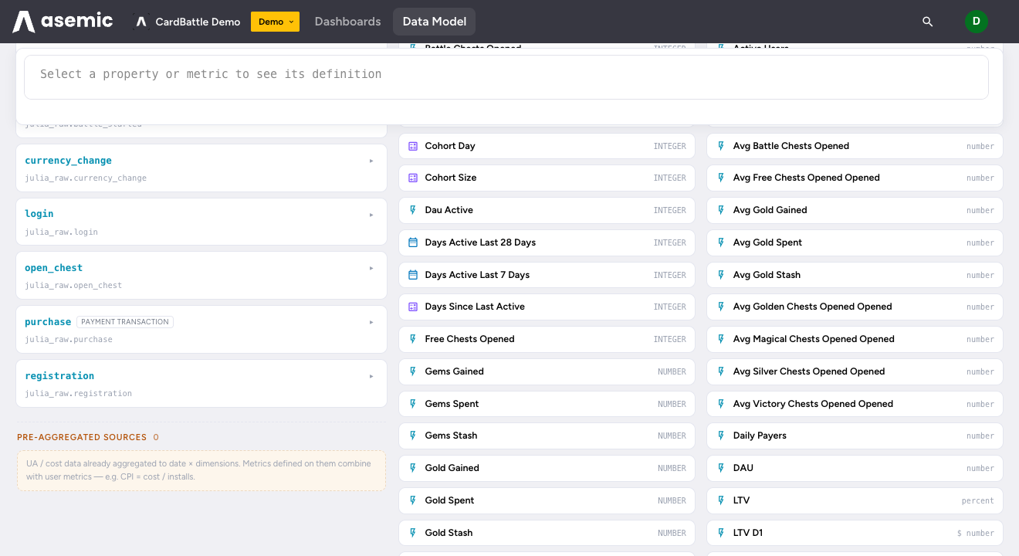Click the LTV percent type label

pos(977,500)
